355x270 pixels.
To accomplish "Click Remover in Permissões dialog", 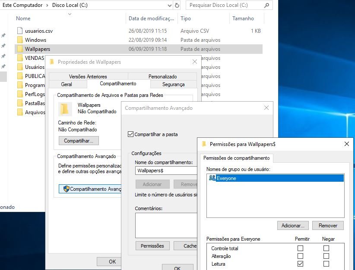I will (328, 225).
